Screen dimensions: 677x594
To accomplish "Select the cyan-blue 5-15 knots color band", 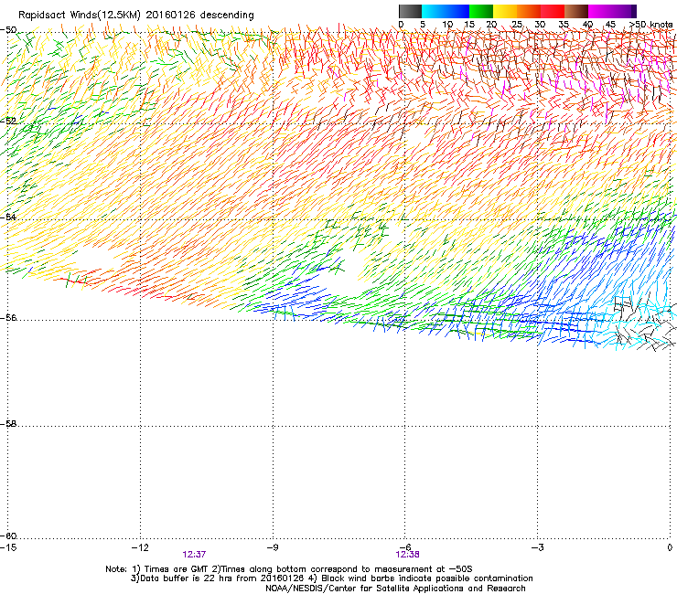I will coord(446,11).
